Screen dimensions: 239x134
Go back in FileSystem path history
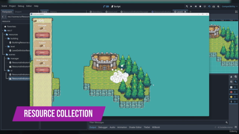coord(3,16)
